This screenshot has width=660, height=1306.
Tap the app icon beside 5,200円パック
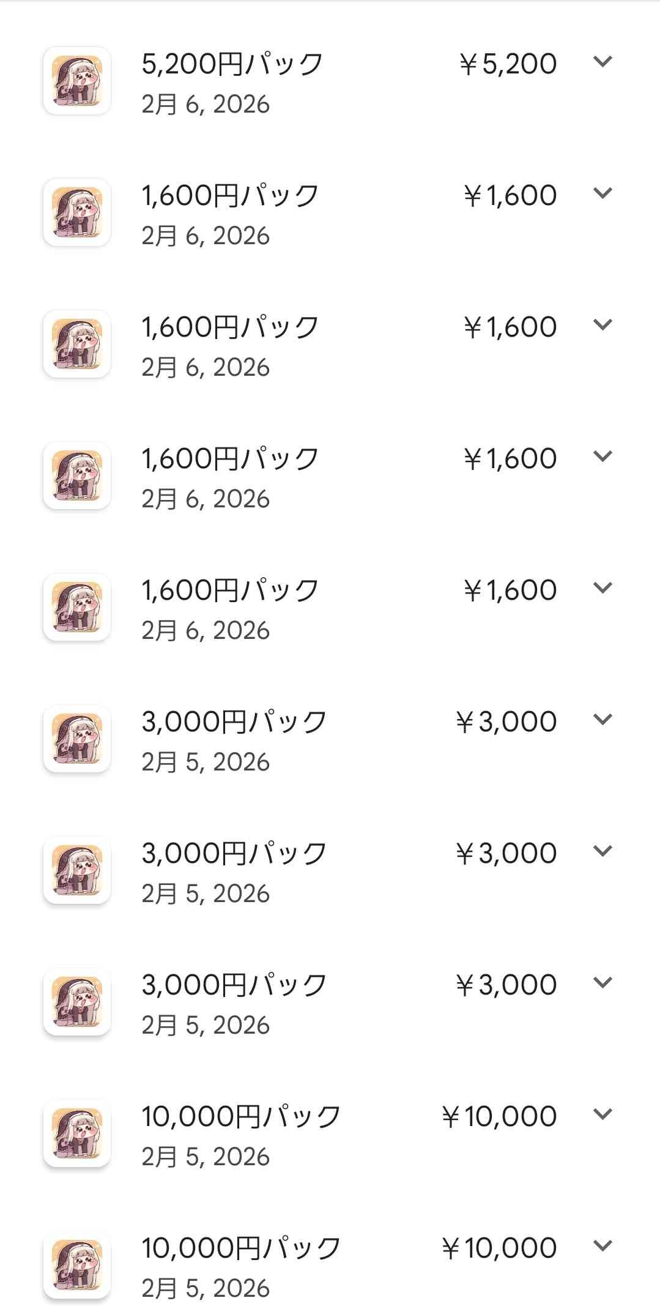(77, 81)
